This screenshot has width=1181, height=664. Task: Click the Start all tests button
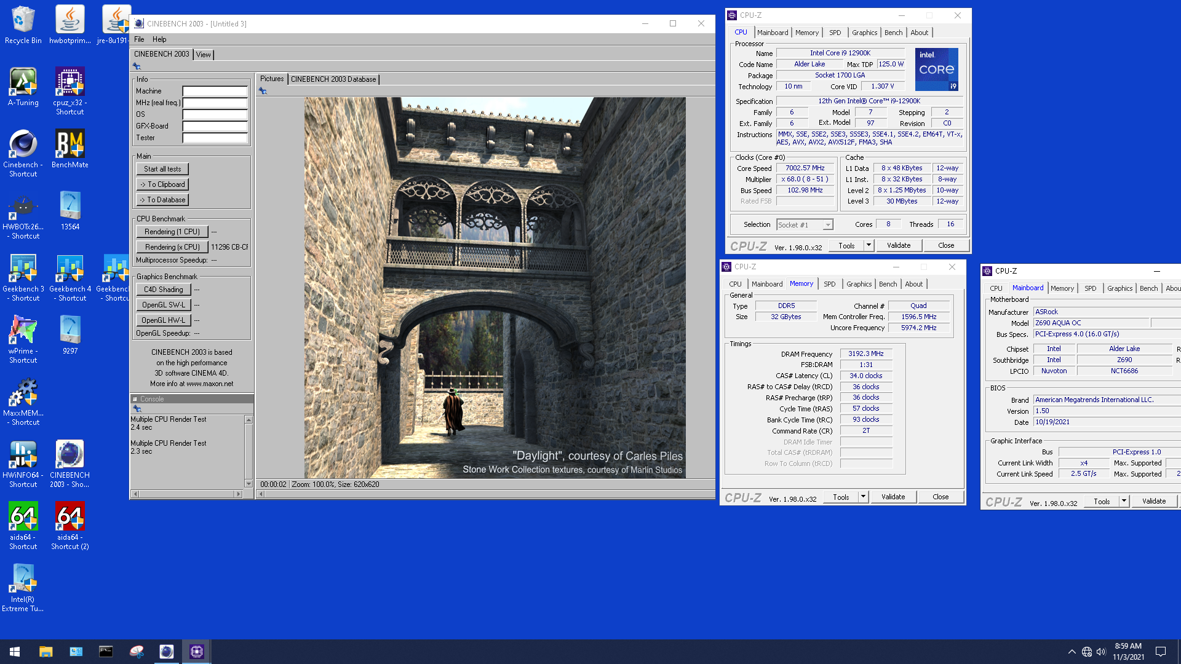(162, 169)
